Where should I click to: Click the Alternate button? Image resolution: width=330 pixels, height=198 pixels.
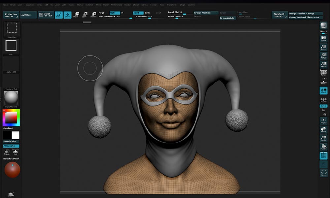click(11, 146)
